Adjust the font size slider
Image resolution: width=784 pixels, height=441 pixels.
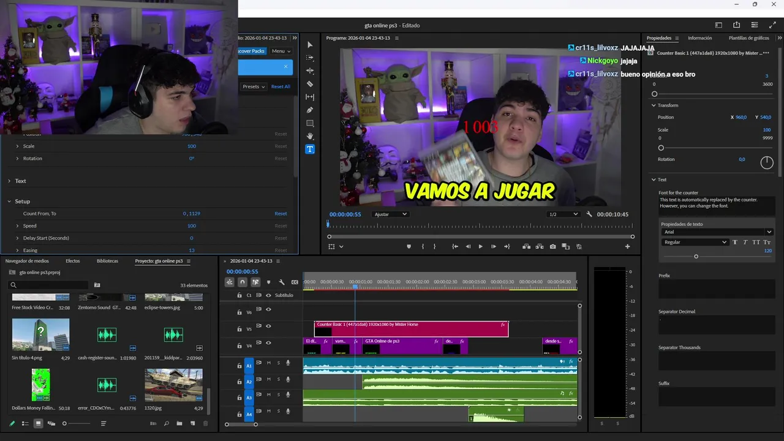(696, 257)
